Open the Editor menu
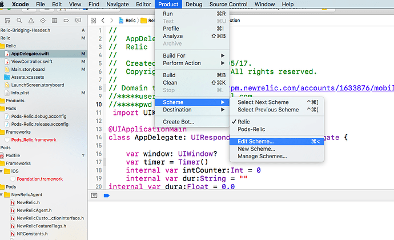394x240 pixels. pyautogui.click(x=143, y=4)
